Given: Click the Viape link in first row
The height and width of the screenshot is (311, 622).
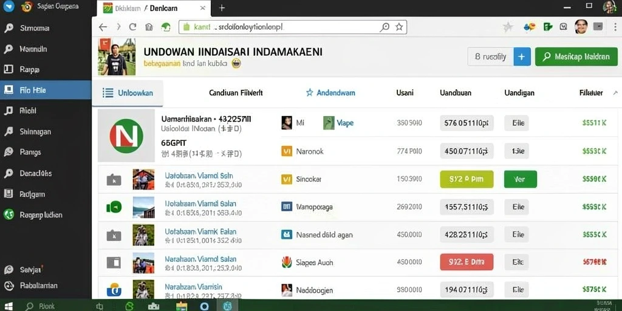Looking at the screenshot, I should (345, 123).
